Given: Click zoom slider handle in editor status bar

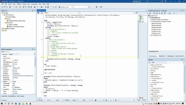Looking at the screenshot, I should (96, 100).
